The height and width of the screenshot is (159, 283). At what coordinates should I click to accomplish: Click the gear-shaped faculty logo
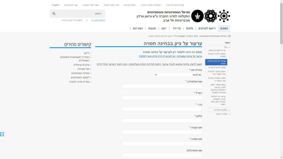(211, 16)
